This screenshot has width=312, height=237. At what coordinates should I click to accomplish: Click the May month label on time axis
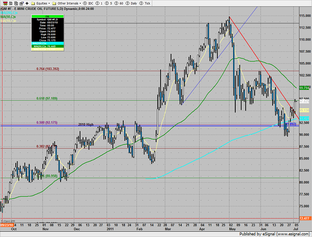(x=232, y=229)
